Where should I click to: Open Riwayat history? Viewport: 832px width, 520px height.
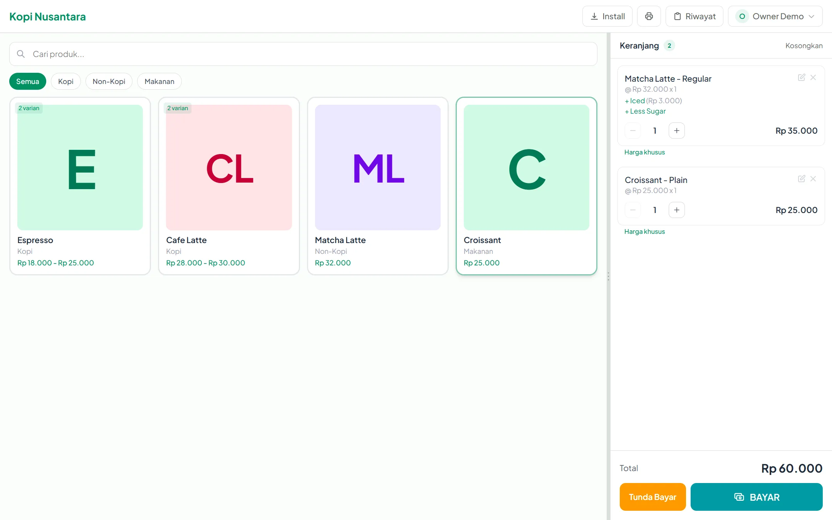click(x=694, y=16)
